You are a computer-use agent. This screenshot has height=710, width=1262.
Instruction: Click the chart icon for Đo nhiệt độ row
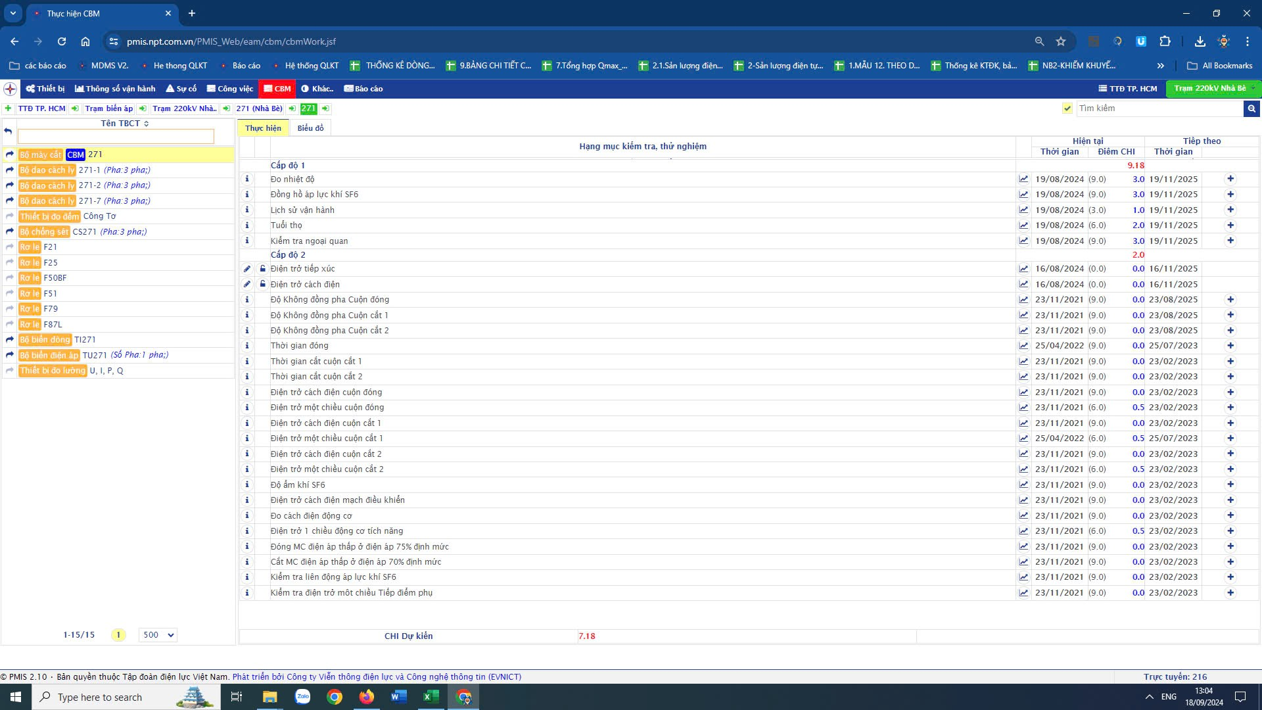coord(1023,179)
